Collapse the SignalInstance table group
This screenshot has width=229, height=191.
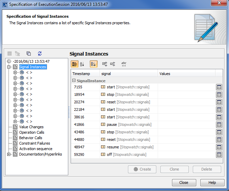(x=74, y=81)
